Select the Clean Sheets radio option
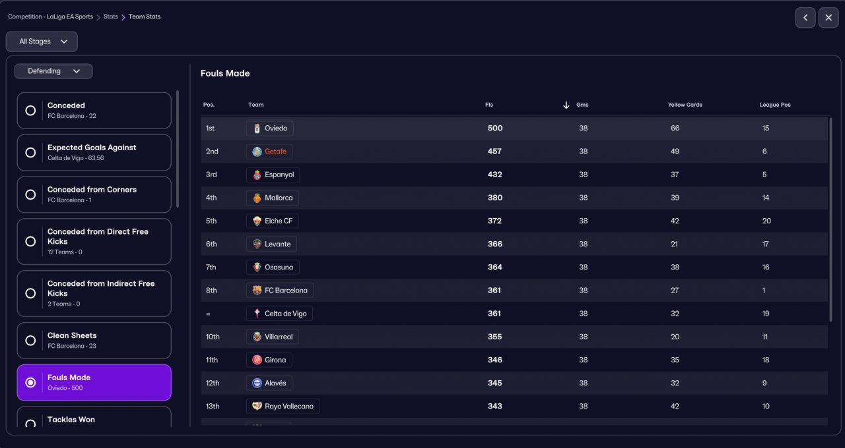845x448 pixels. (x=30, y=341)
